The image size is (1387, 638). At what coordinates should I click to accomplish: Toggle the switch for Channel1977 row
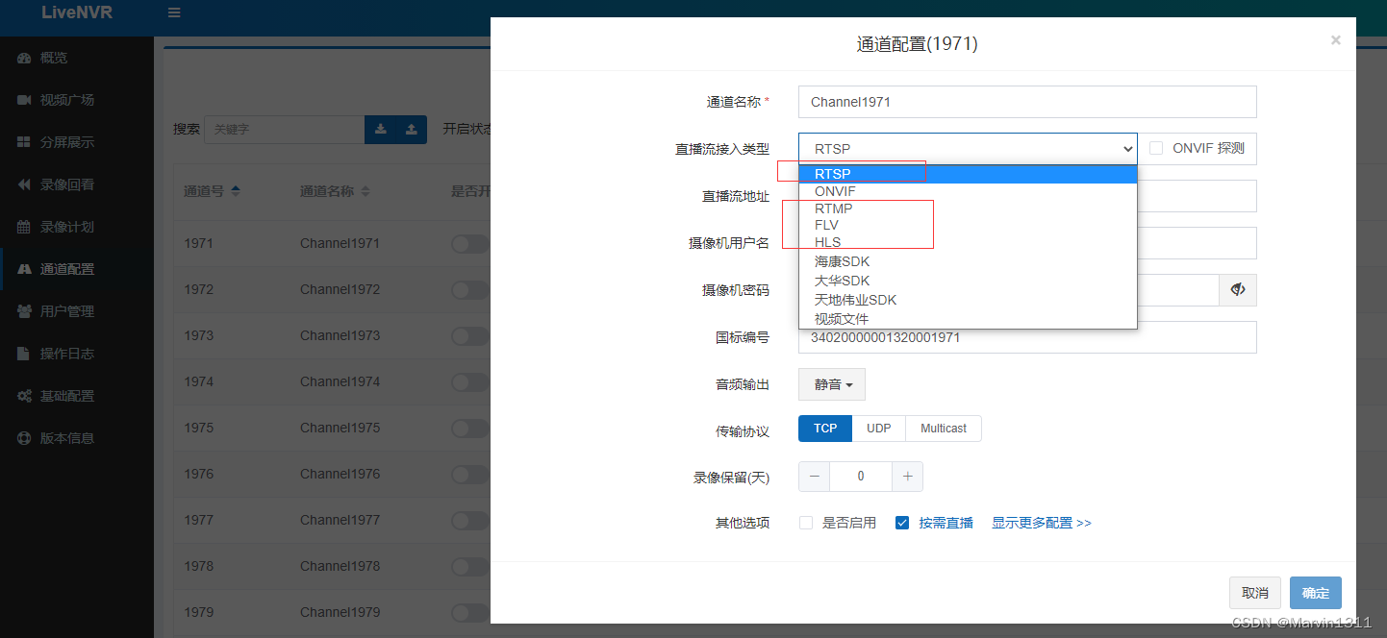[470, 521]
